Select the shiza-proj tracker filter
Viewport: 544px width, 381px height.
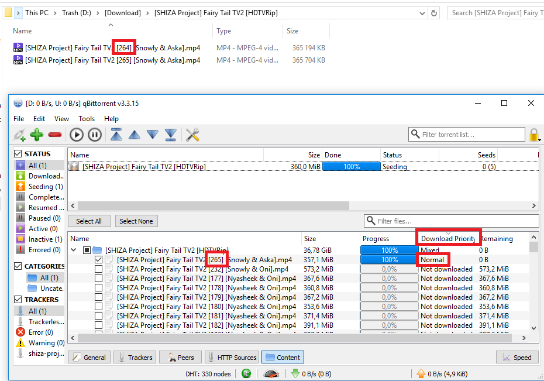40,353
